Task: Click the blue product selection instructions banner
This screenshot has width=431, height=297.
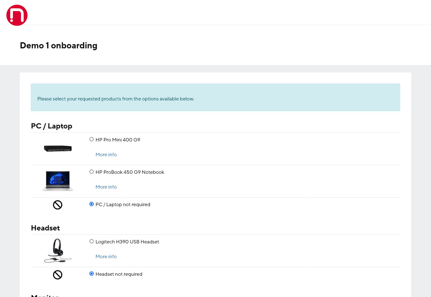Action: point(215,97)
